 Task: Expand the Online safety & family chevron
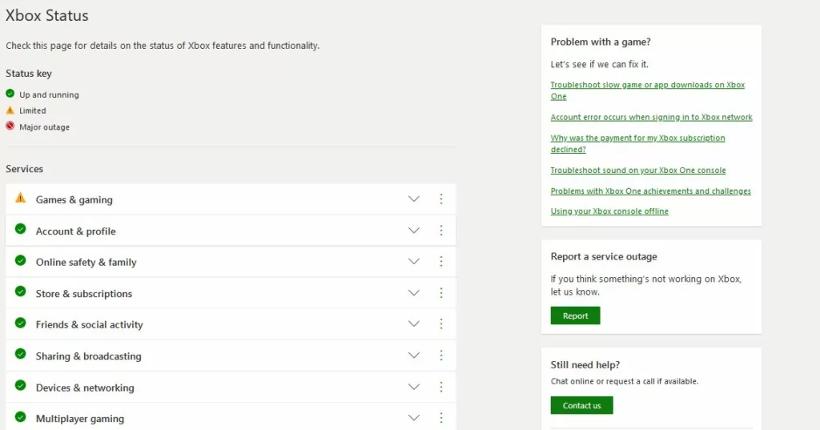click(x=414, y=261)
